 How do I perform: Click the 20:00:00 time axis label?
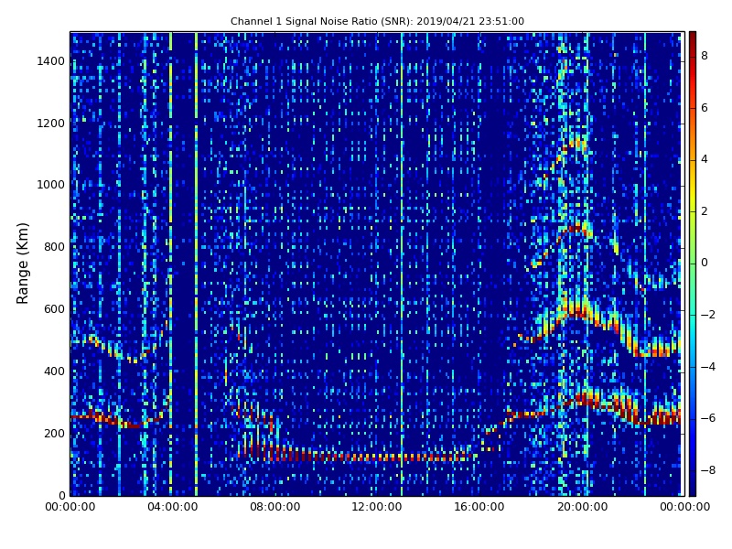(x=582, y=507)
